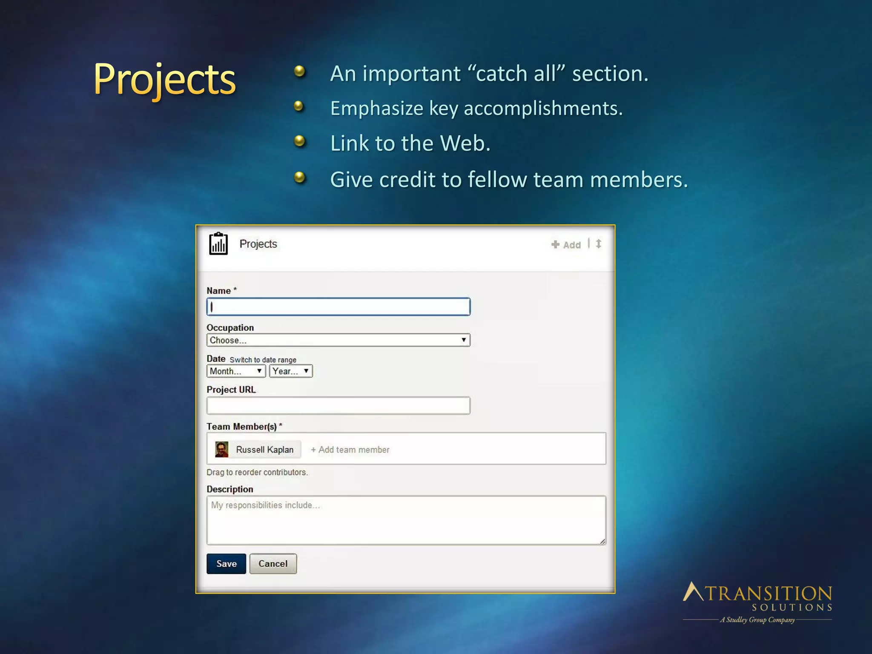Image resolution: width=872 pixels, height=654 pixels.
Task: Click the Save button
Action: point(227,564)
